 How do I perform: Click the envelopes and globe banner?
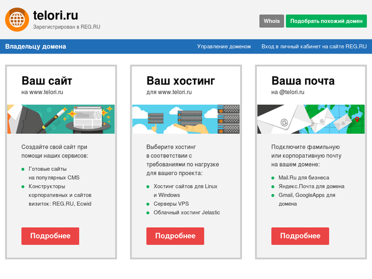(311, 119)
